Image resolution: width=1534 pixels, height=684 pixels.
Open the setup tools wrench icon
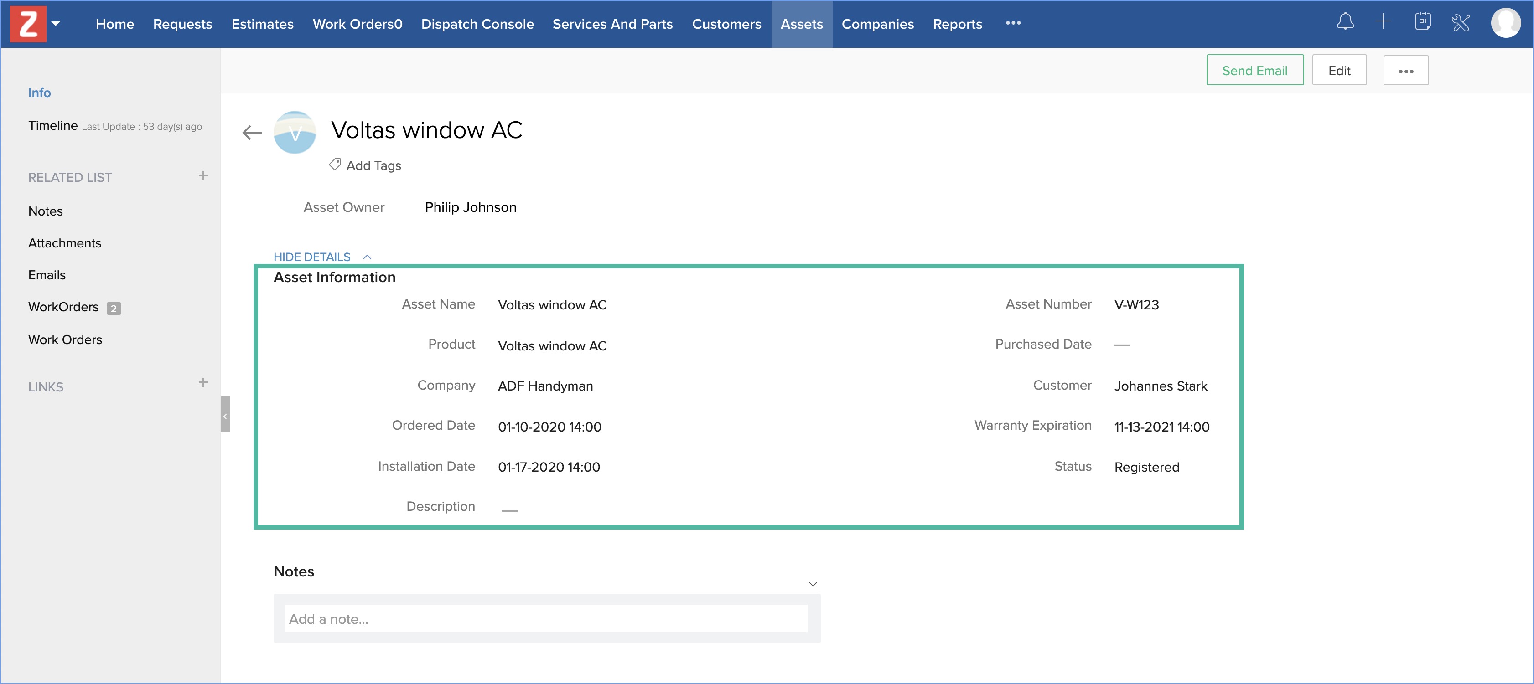[x=1461, y=23]
